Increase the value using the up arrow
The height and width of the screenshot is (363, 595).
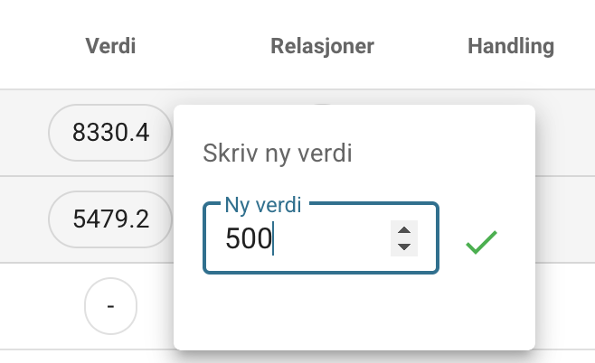click(x=404, y=230)
